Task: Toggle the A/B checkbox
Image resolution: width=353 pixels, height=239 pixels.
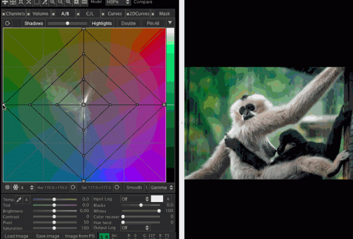Action: tap(54, 14)
